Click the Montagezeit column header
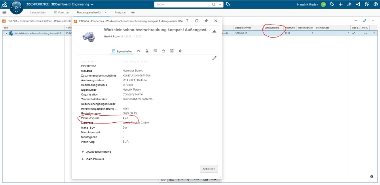The height and width of the screenshot is (185, 380). (x=323, y=28)
